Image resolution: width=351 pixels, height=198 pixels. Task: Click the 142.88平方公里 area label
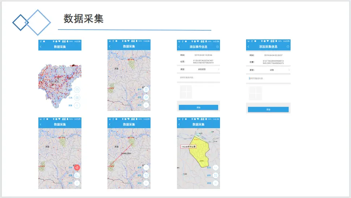(x=189, y=147)
